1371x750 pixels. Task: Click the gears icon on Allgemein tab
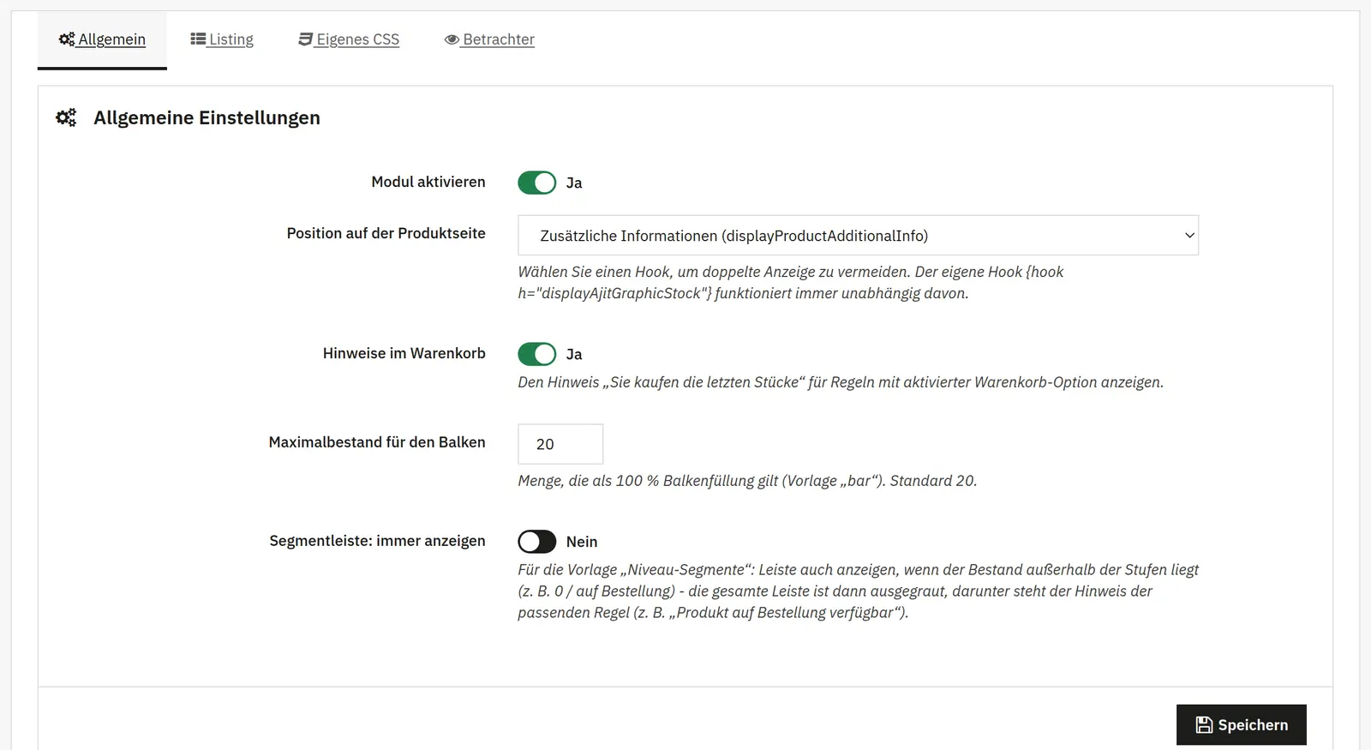(x=67, y=39)
